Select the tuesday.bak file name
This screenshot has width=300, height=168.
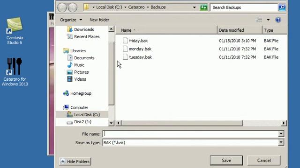141,57
